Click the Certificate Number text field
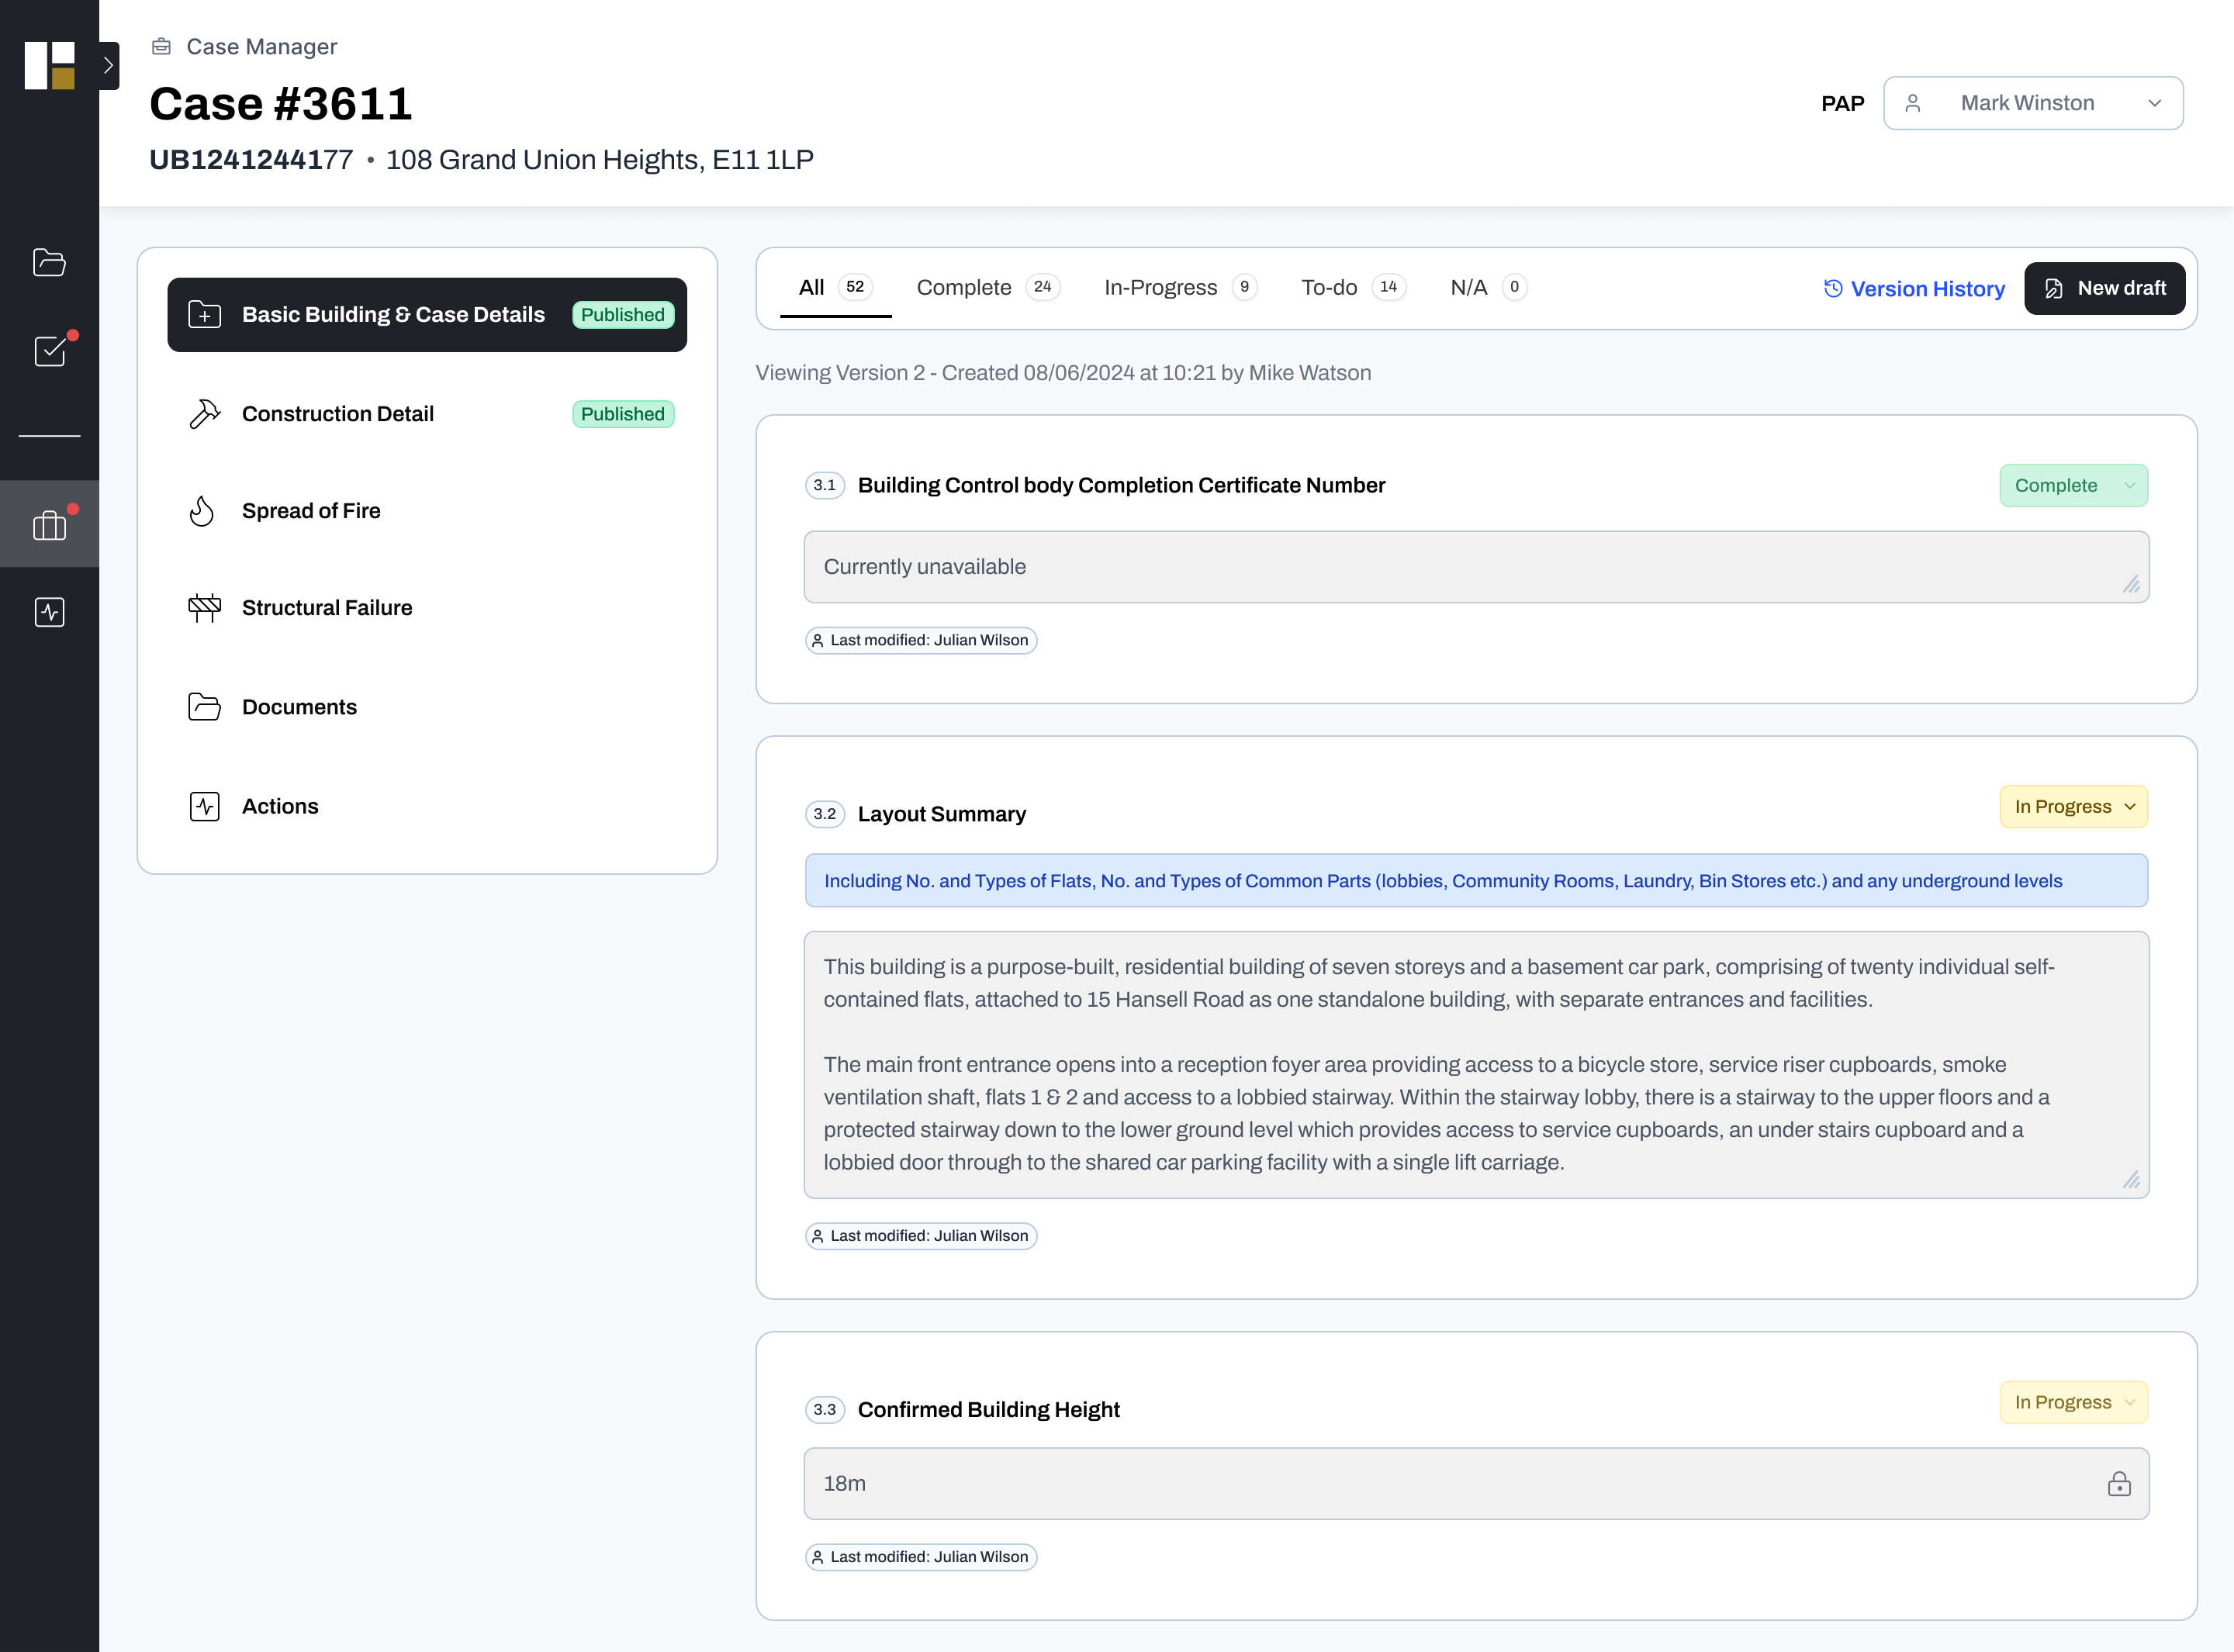 pyautogui.click(x=1476, y=567)
